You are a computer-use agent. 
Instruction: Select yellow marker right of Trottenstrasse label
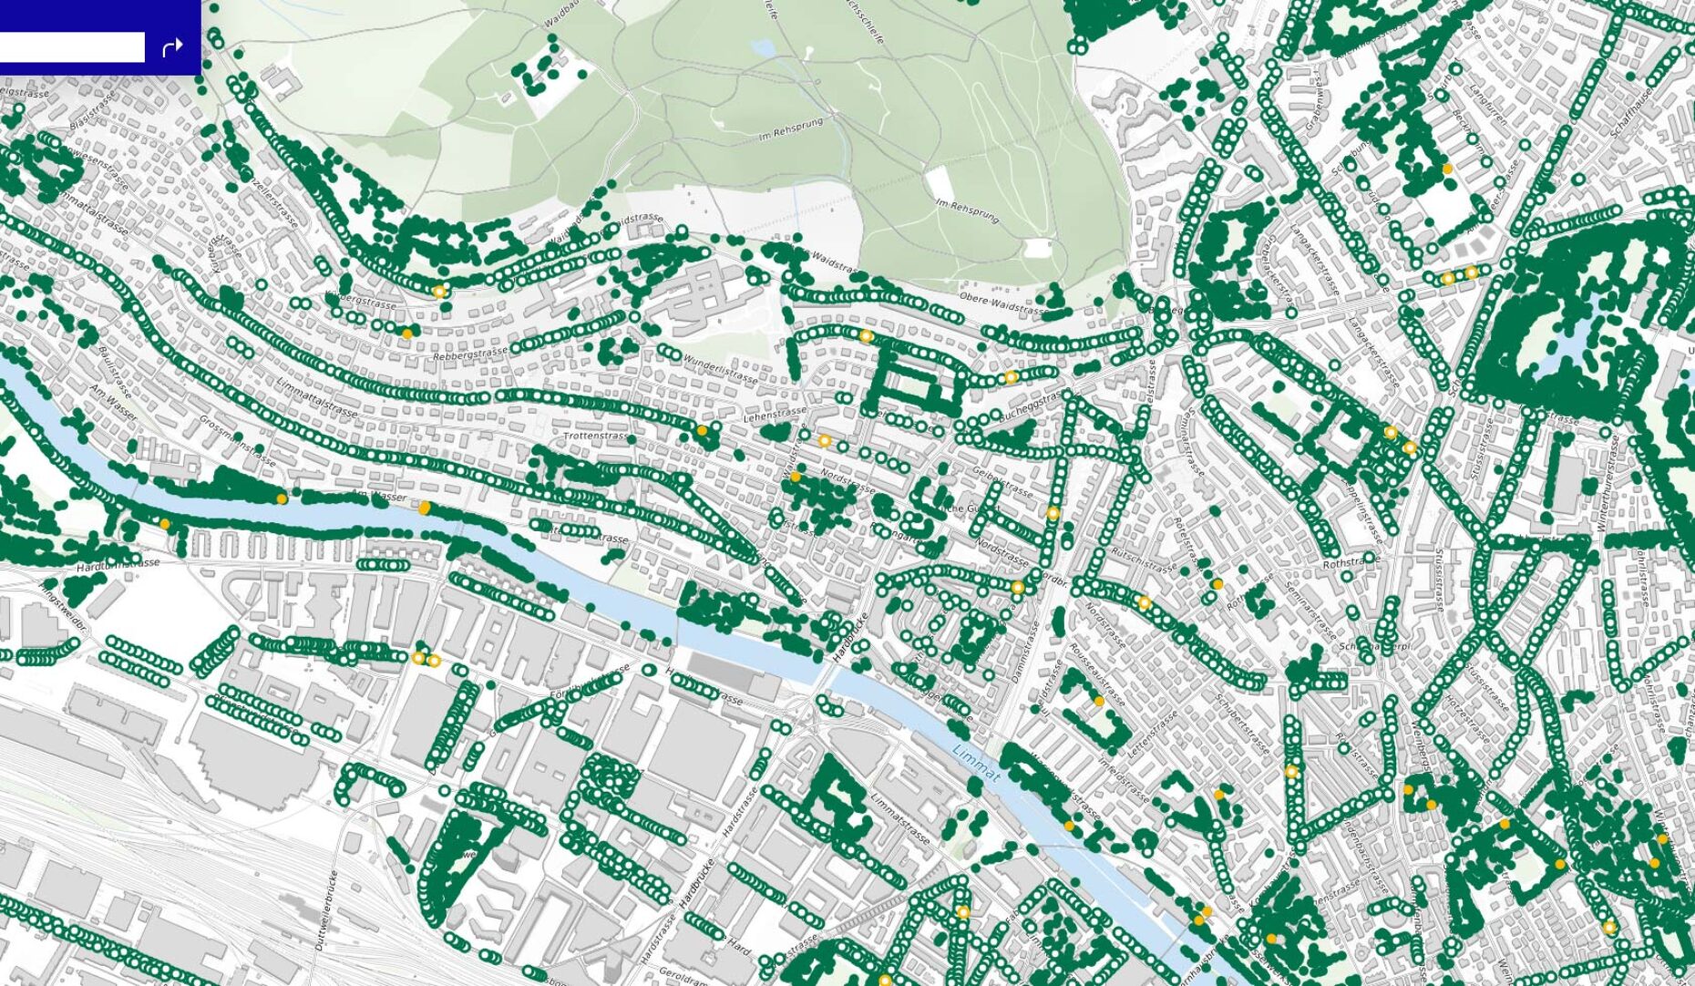pos(702,430)
